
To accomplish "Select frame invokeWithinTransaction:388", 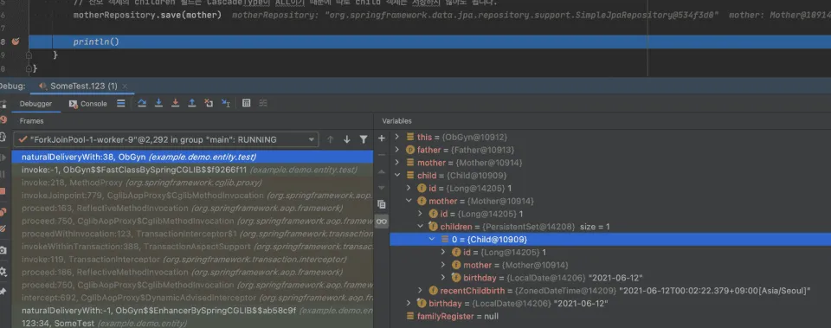I will (192, 247).
